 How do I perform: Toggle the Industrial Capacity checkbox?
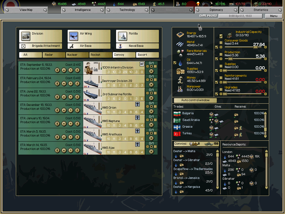[x=221, y=36]
